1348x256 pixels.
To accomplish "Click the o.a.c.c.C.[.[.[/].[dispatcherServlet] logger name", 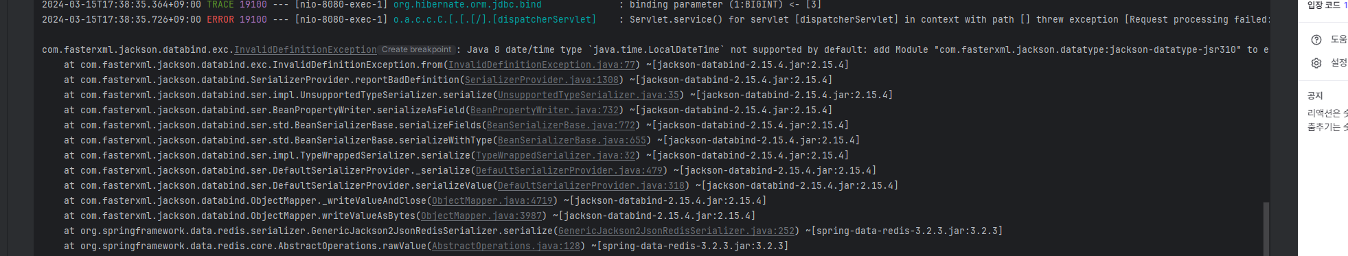I will point(494,20).
